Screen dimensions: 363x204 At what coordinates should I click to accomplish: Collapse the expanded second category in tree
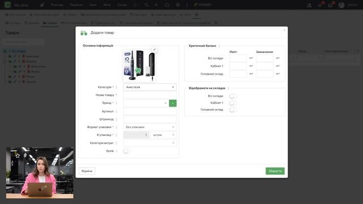click(5, 61)
